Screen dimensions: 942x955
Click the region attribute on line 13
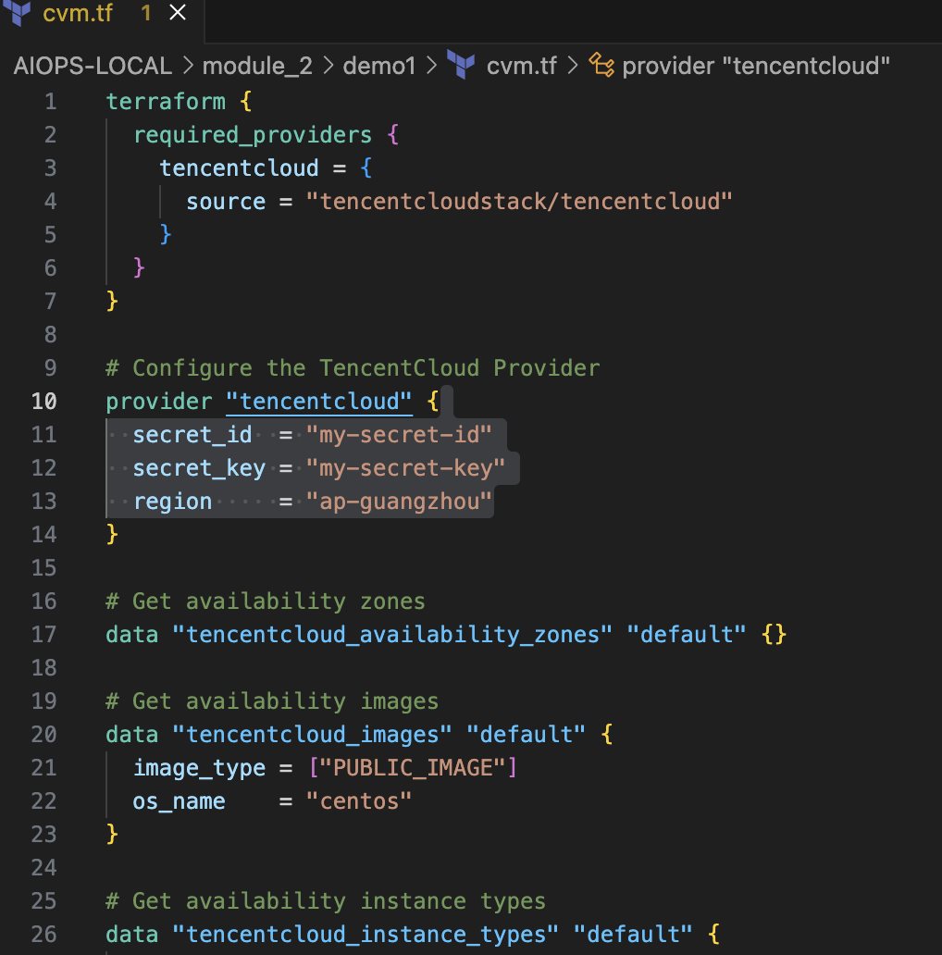(x=172, y=502)
